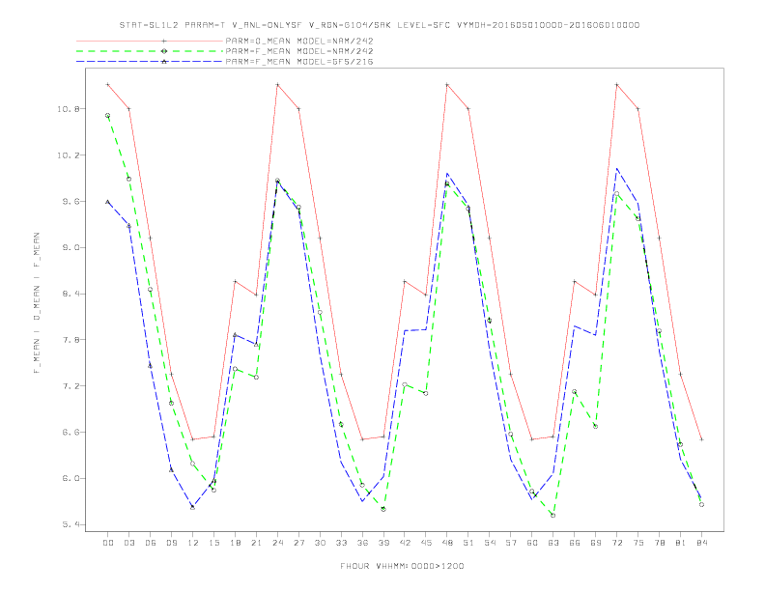Click x-axis tick label 66

(575, 543)
